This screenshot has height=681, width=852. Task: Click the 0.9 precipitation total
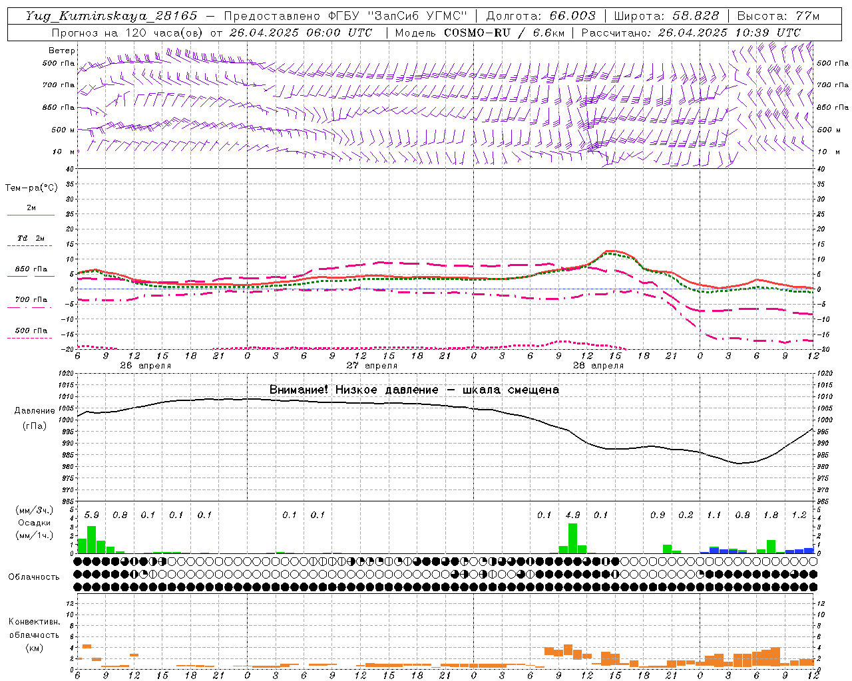click(x=658, y=515)
